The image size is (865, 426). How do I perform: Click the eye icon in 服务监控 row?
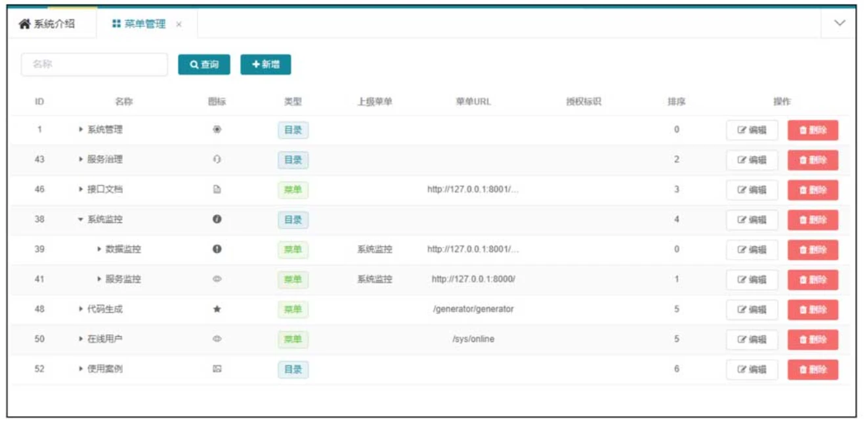coord(217,279)
